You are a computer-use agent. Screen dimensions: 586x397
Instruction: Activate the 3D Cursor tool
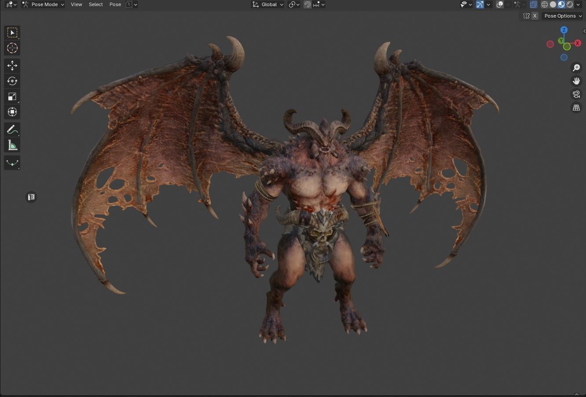[x=12, y=48]
